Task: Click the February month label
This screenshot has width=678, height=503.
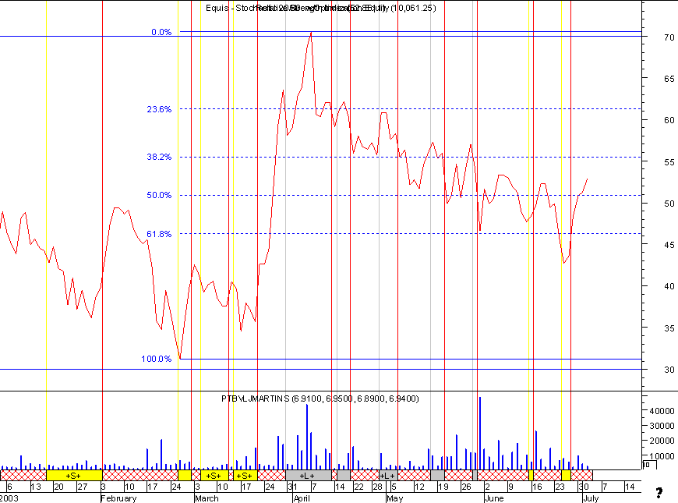Action: coord(119,498)
